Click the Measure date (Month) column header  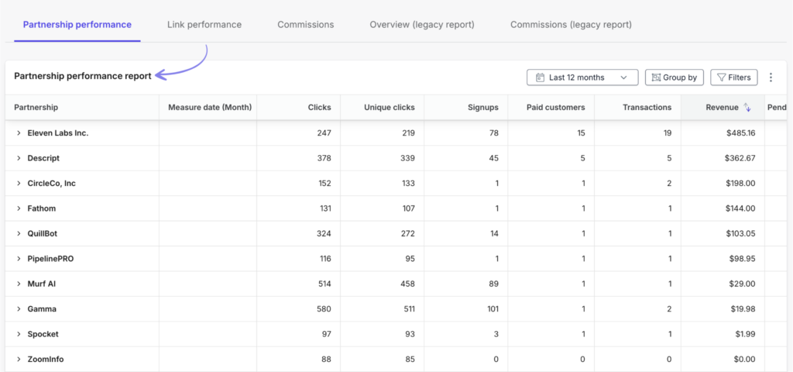[208, 107]
